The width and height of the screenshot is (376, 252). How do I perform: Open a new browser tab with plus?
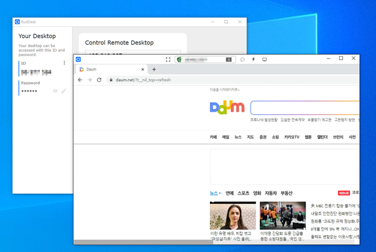pyautogui.click(x=154, y=69)
